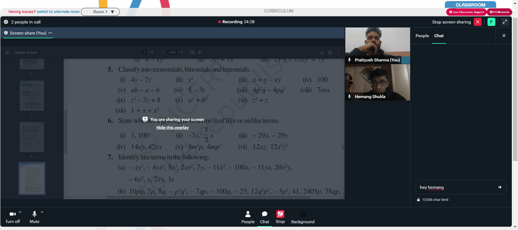Open Room 1 dropdown
Viewport: 518px width, 230px height.
pos(100,12)
